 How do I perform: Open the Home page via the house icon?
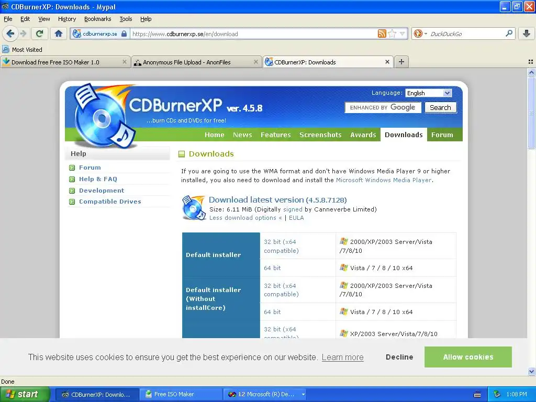pyautogui.click(x=59, y=33)
